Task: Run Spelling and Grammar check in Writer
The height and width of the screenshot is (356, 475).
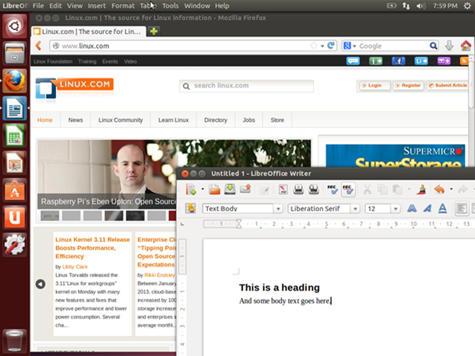Action: click(332, 190)
